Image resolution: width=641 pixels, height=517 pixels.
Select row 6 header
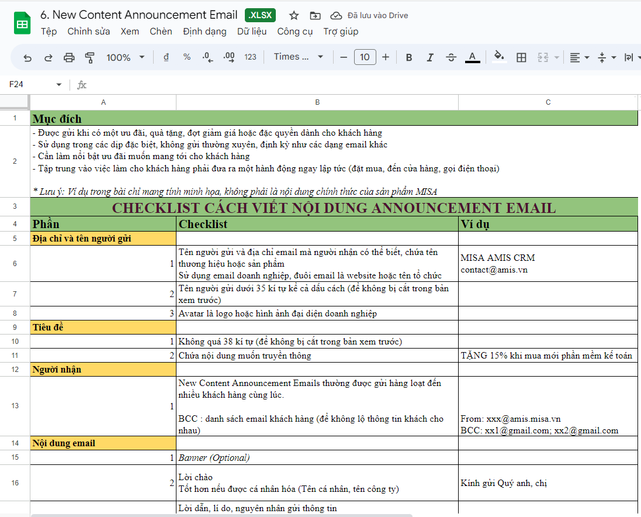(x=15, y=263)
